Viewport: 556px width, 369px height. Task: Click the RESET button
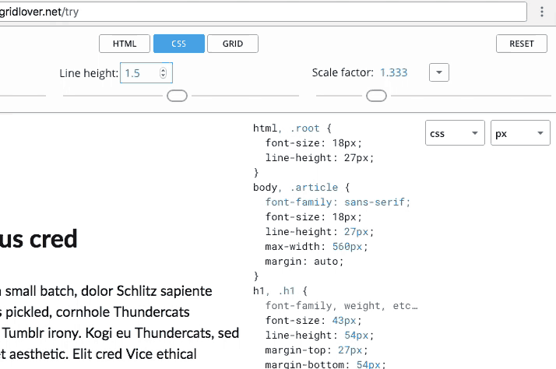pos(521,44)
